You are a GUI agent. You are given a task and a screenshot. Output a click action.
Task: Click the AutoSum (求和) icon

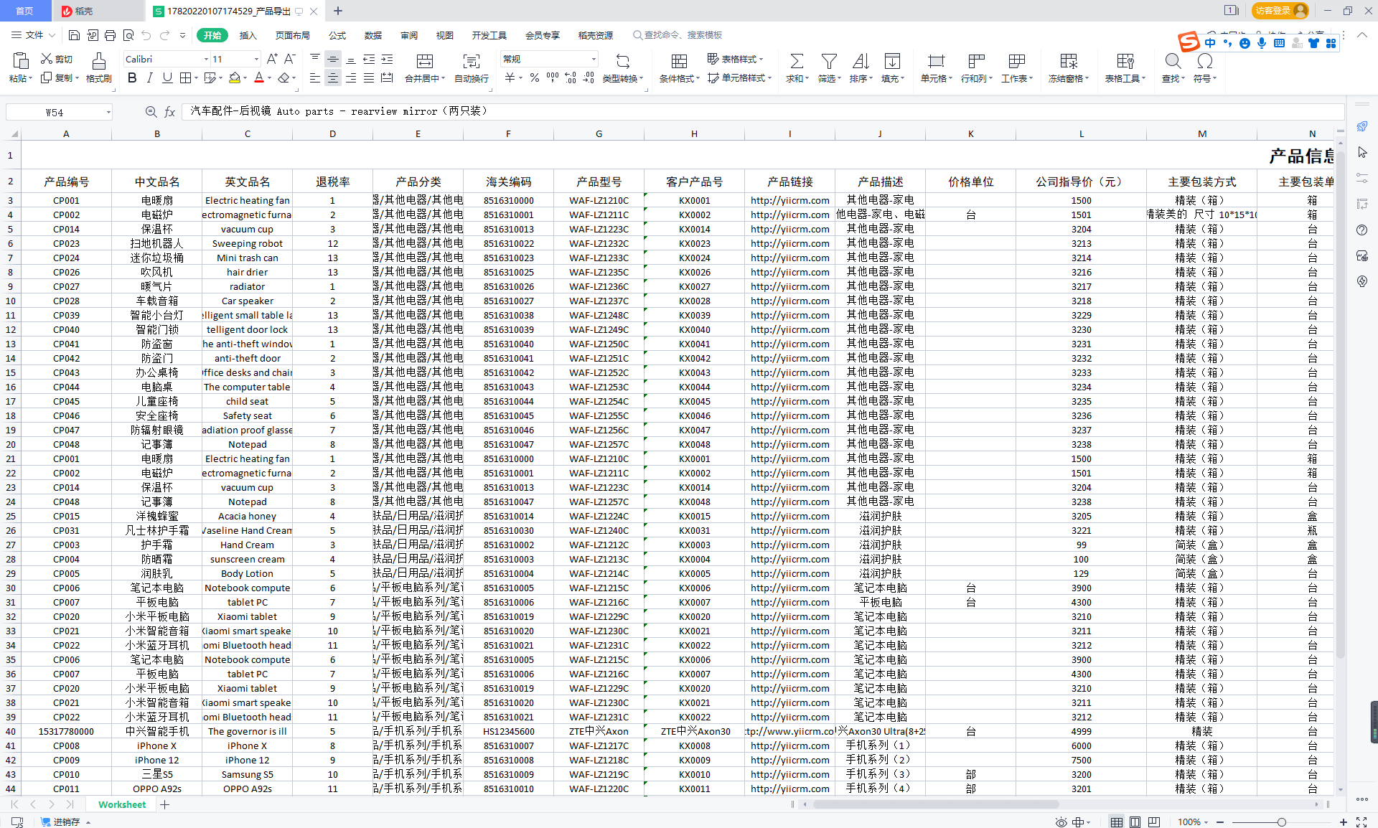click(796, 62)
